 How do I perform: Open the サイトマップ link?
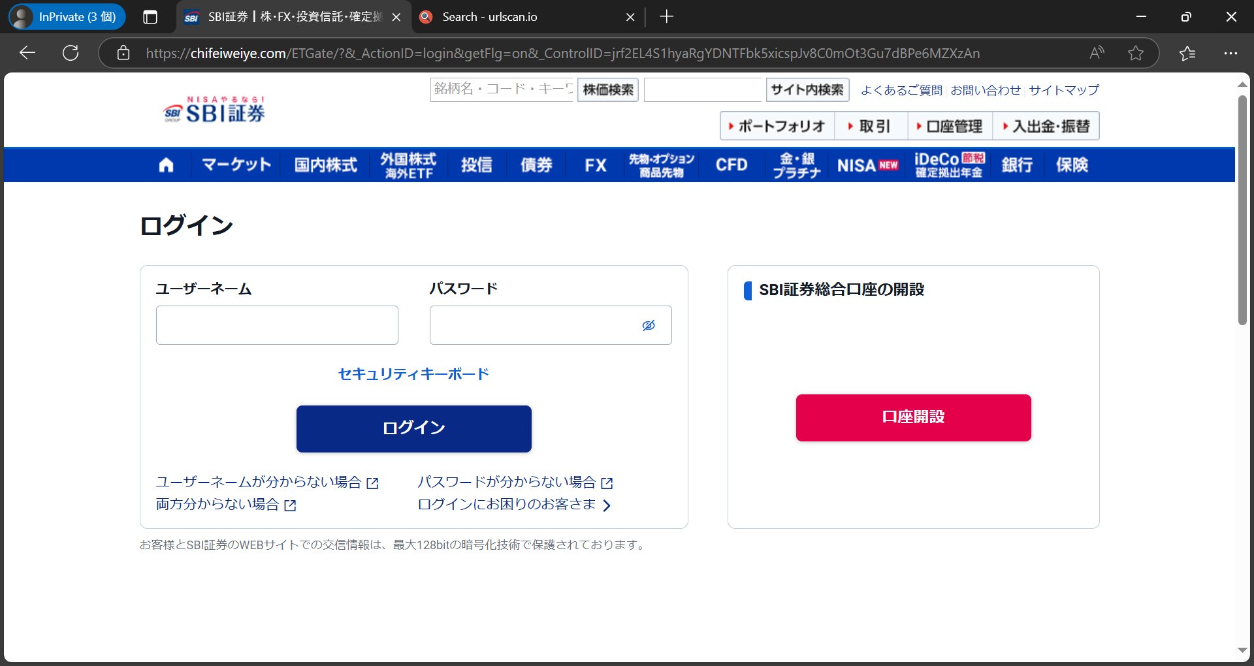click(x=1064, y=90)
